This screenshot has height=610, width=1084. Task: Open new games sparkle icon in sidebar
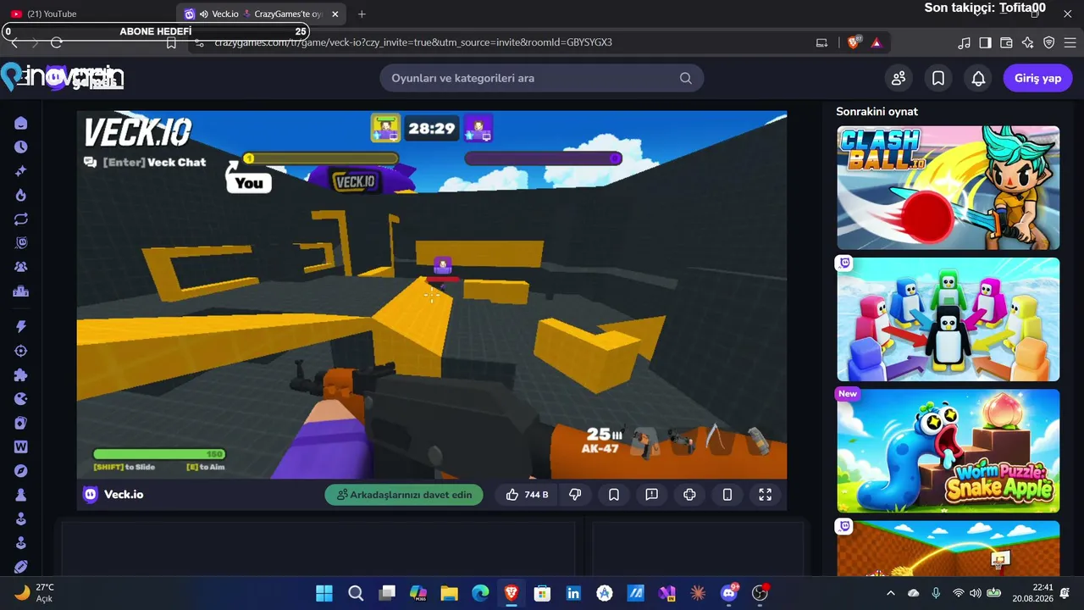[x=21, y=171]
